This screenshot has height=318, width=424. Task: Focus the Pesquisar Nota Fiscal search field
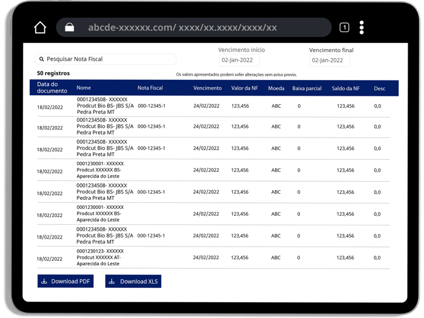[109, 59]
